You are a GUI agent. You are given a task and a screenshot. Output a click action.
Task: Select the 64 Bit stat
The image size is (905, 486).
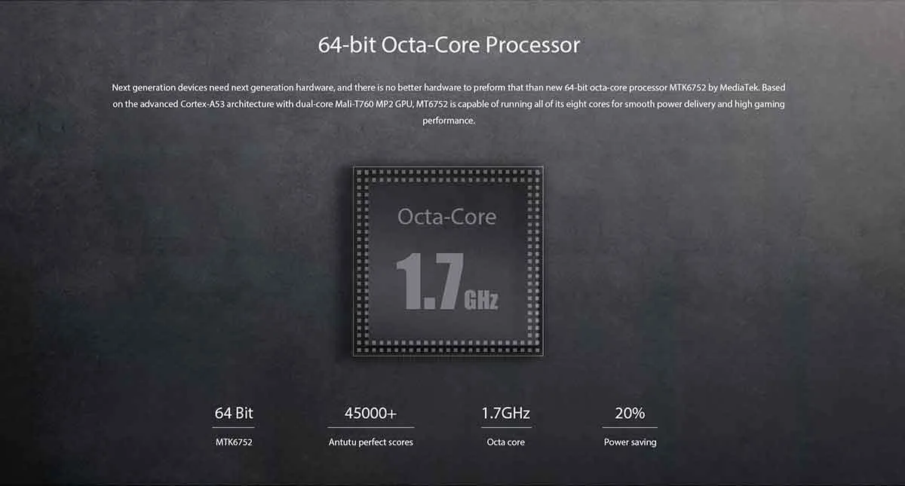[x=234, y=413]
